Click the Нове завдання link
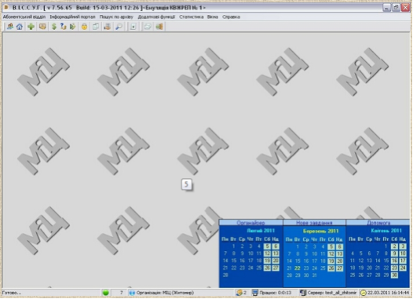This screenshot has width=413, height=299. 314,223
